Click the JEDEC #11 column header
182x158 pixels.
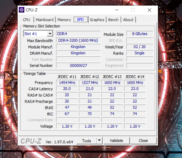coord(67,77)
